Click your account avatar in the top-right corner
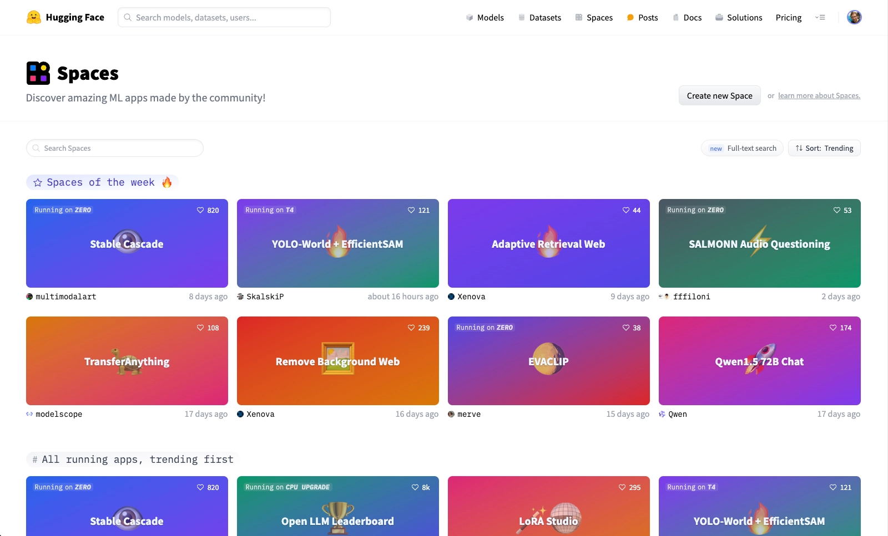Screen dimensions: 888x536 [854, 17]
